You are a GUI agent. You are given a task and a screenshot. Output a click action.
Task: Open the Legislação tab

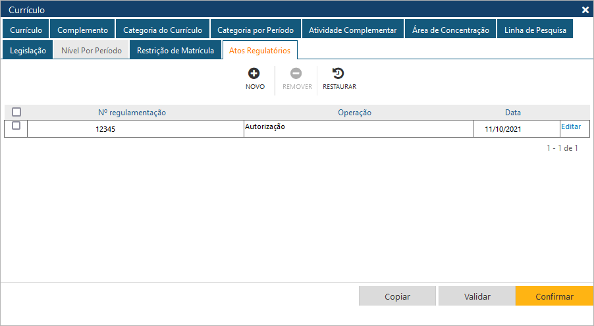[28, 51]
